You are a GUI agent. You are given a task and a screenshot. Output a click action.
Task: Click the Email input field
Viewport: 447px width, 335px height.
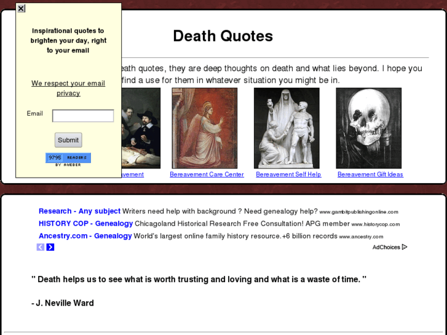83,116
